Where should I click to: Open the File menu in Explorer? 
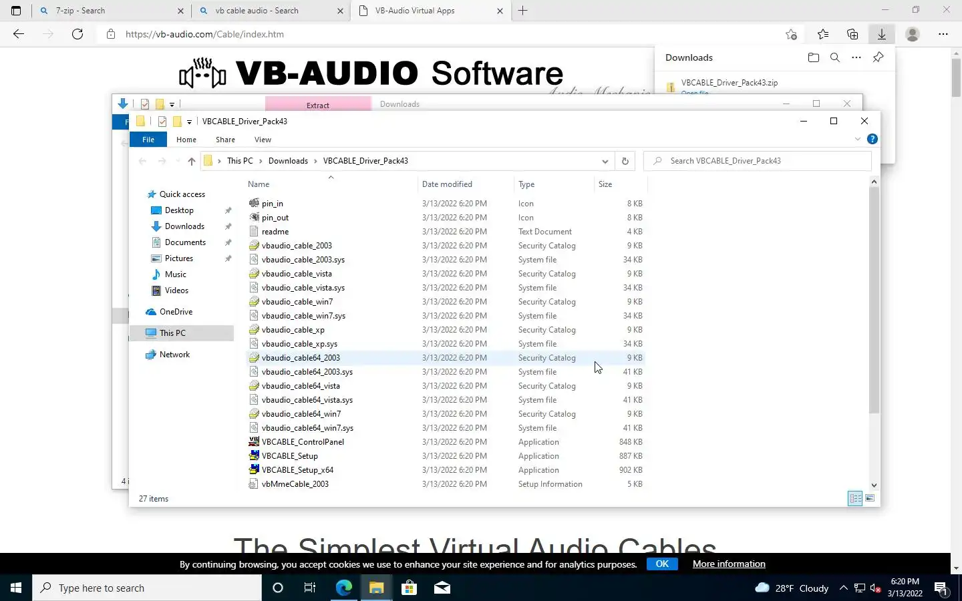tap(148, 140)
